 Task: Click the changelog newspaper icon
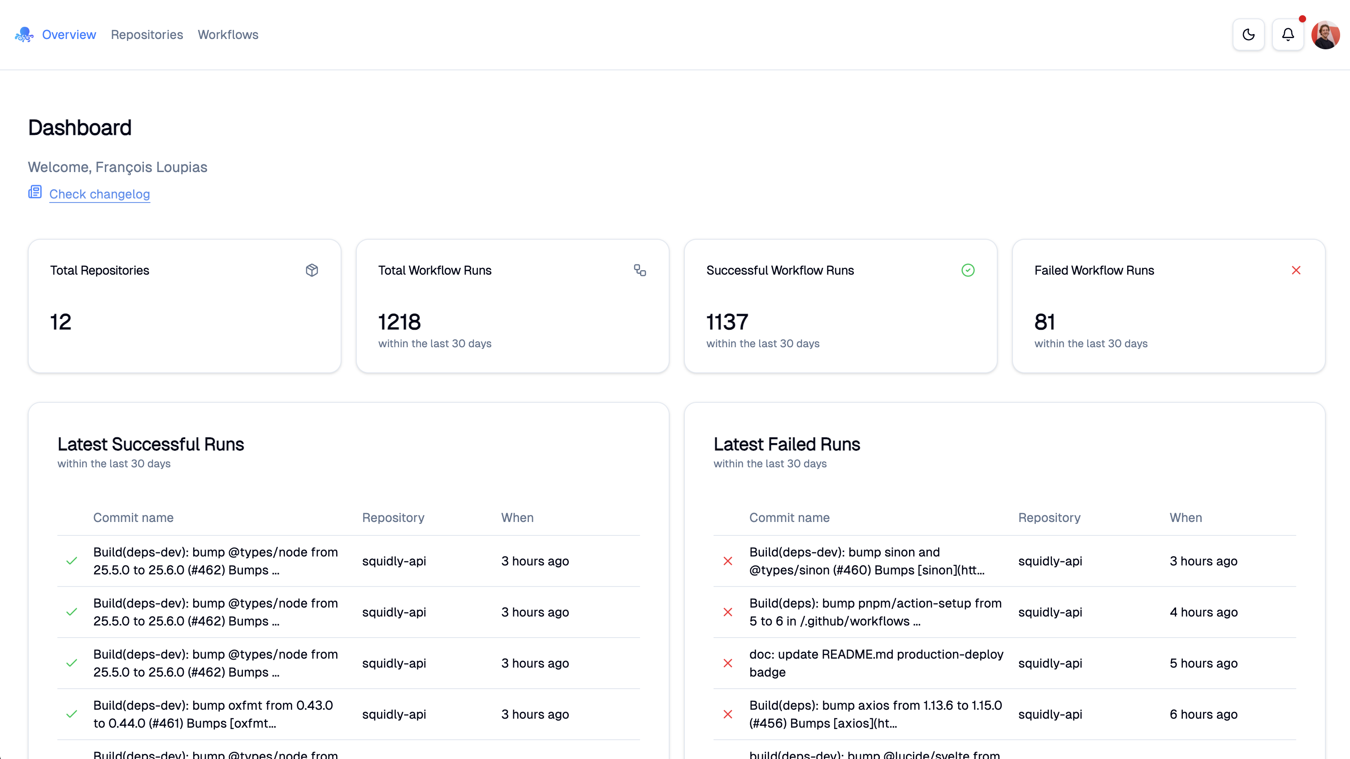click(x=35, y=192)
